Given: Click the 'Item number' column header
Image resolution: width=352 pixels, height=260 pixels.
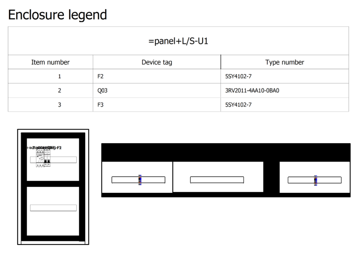Looking at the screenshot, I should coord(50,62).
